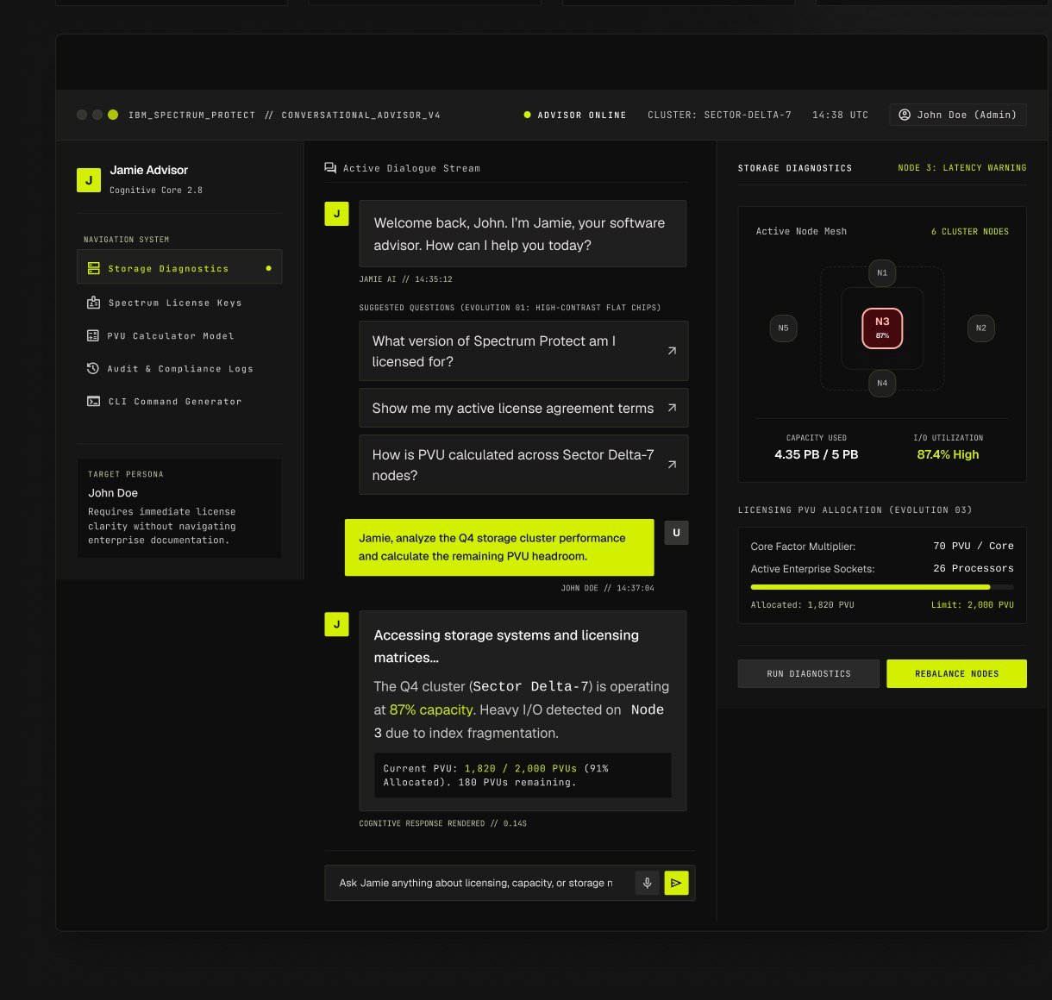
Task: Click the Active Node Mesh label
Action: (x=801, y=231)
